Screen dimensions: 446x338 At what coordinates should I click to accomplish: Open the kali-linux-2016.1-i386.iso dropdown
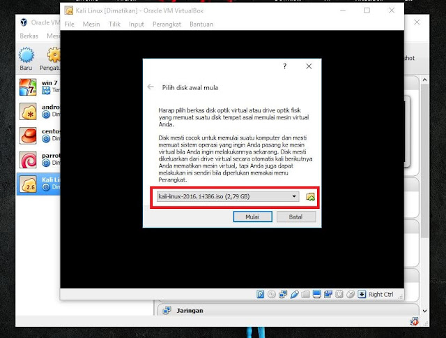pos(228,196)
